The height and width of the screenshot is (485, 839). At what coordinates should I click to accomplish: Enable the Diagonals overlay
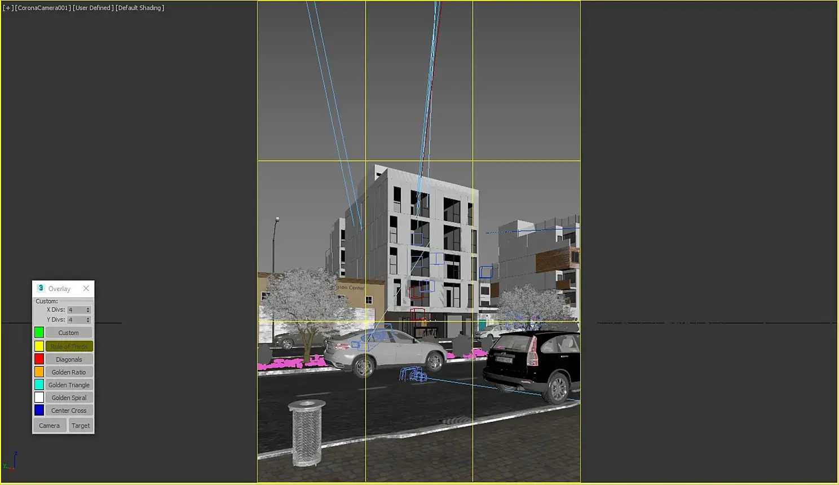pos(69,359)
